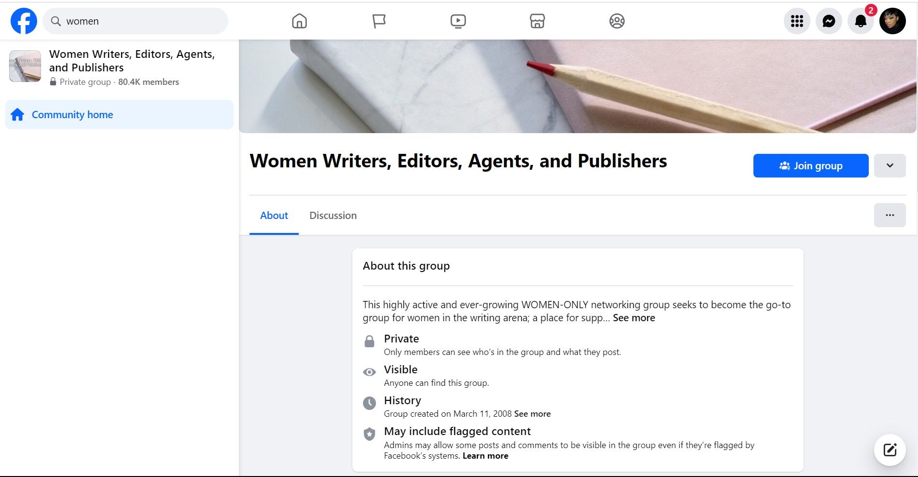Open the Facebook home feed icon
This screenshot has width=918, height=477.
[x=299, y=21]
